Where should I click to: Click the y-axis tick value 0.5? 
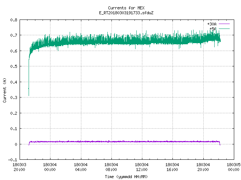[x=14, y=66]
